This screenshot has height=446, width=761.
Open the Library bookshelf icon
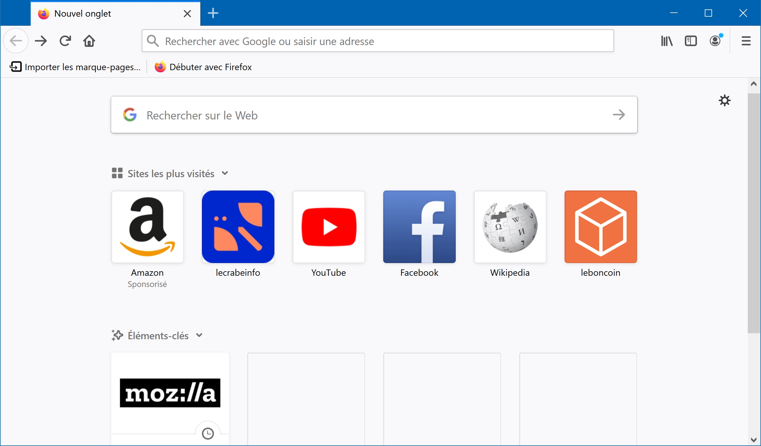pos(667,41)
